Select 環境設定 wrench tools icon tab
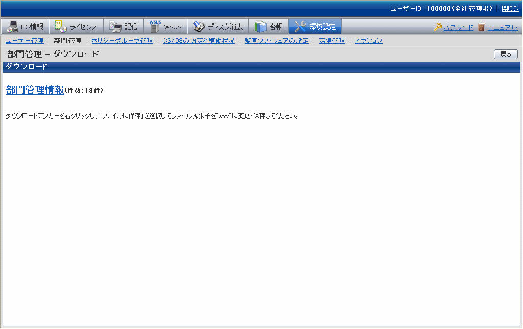 pyautogui.click(x=315, y=27)
